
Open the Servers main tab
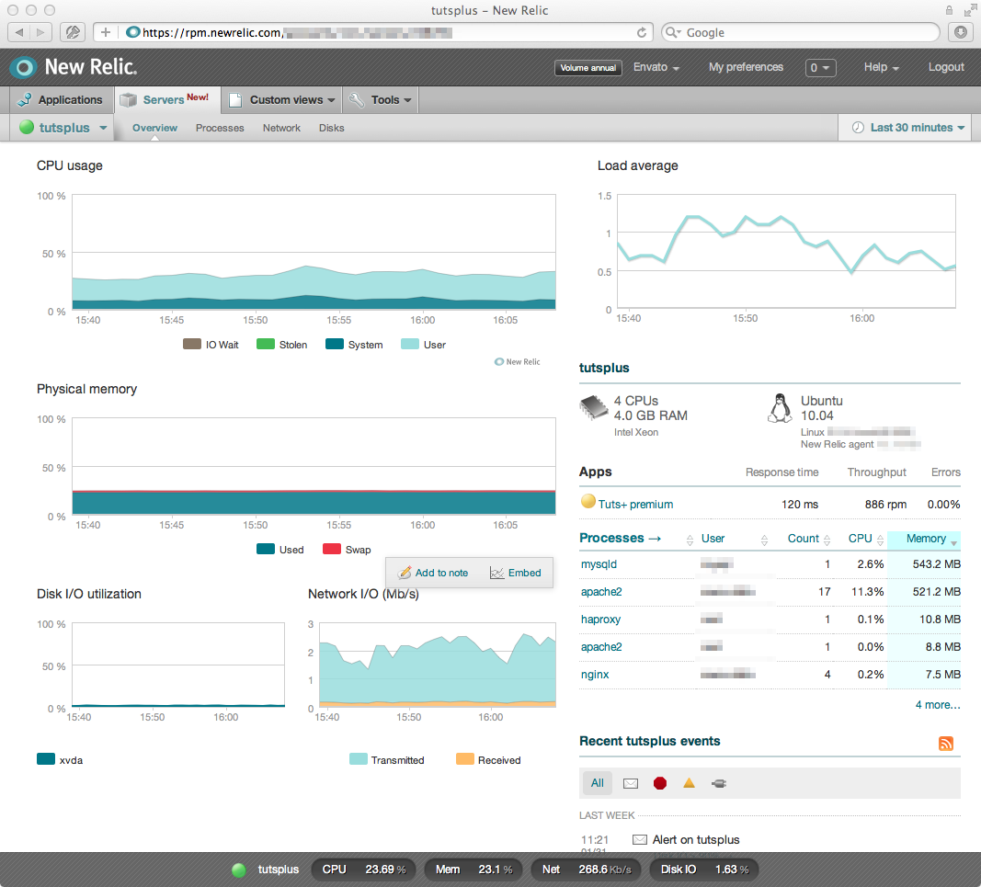(167, 99)
